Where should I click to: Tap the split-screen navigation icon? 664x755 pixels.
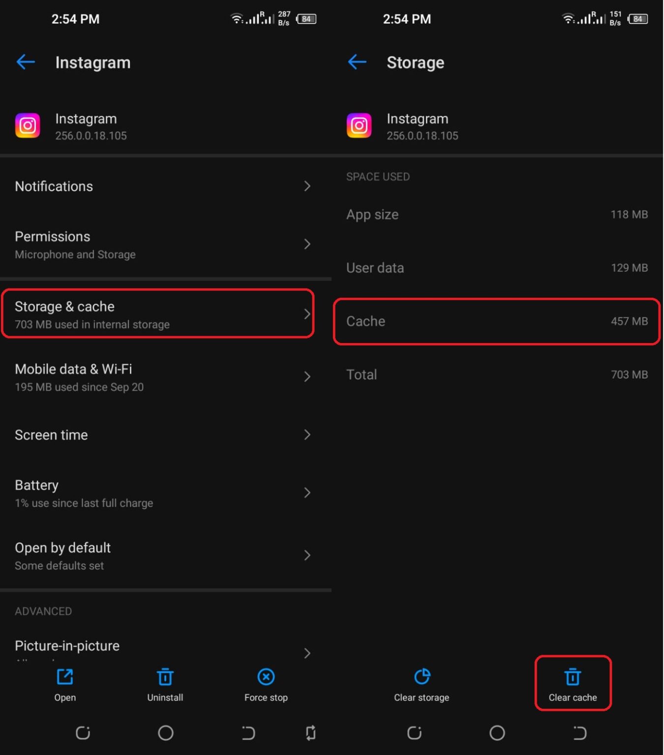(310, 733)
